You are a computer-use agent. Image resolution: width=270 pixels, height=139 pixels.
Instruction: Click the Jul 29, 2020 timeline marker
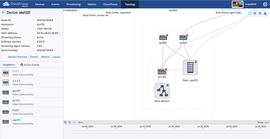point(203,127)
